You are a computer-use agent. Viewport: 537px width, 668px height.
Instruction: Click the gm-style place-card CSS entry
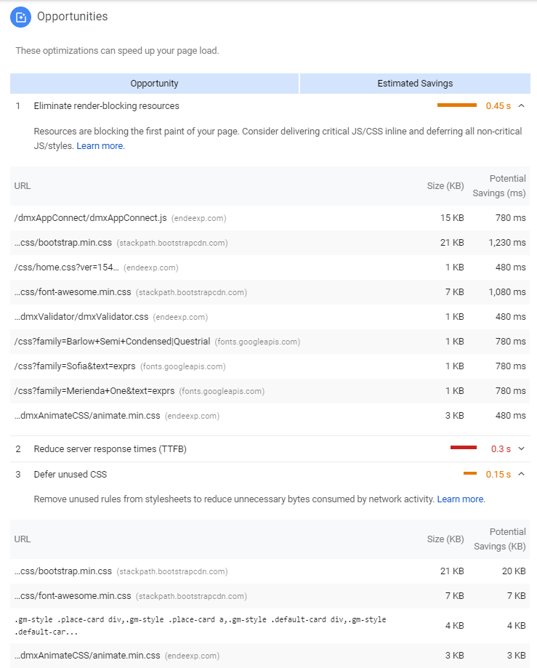tap(200, 625)
